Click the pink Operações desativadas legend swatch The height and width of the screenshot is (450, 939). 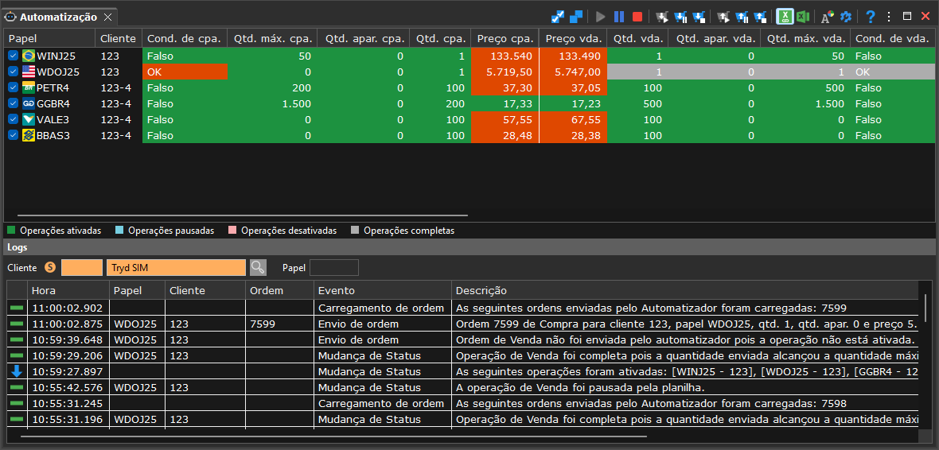[x=232, y=231]
